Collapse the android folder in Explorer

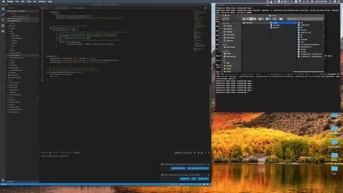coord(11,26)
